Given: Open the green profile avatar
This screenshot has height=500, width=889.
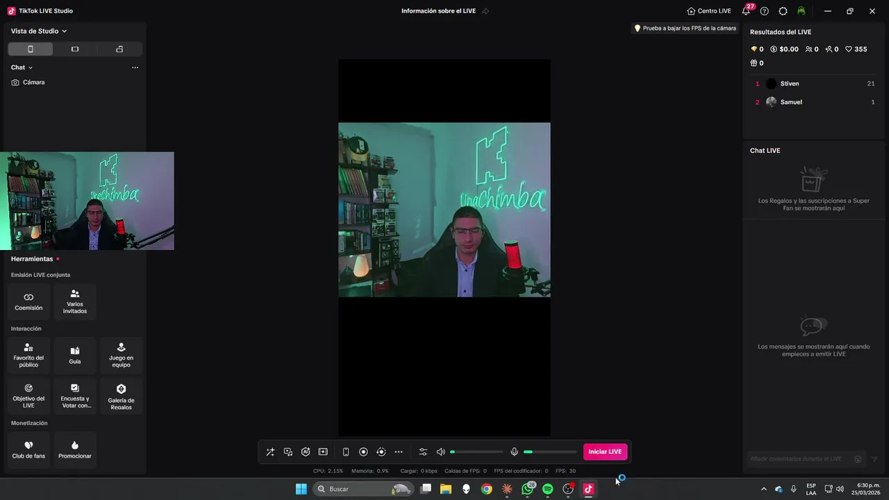Looking at the screenshot, I should click(801, 11).
